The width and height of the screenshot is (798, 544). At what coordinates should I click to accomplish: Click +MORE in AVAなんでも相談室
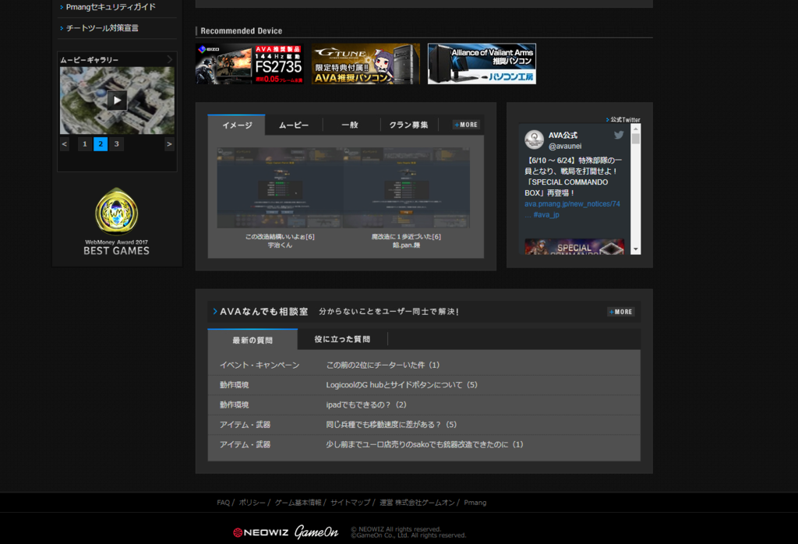[621, 312]
